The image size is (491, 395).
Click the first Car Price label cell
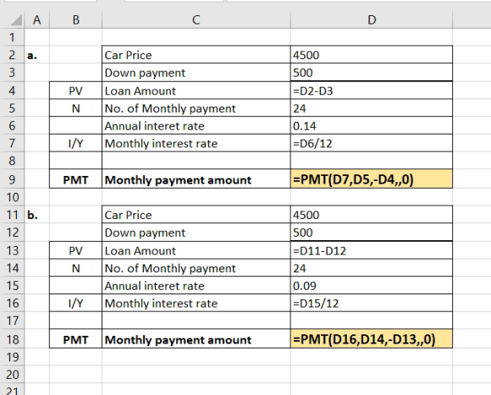pos(196,55)
